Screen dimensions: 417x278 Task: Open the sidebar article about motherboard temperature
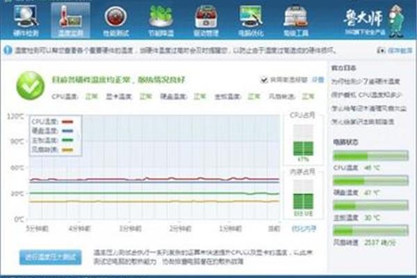(362, 122)
